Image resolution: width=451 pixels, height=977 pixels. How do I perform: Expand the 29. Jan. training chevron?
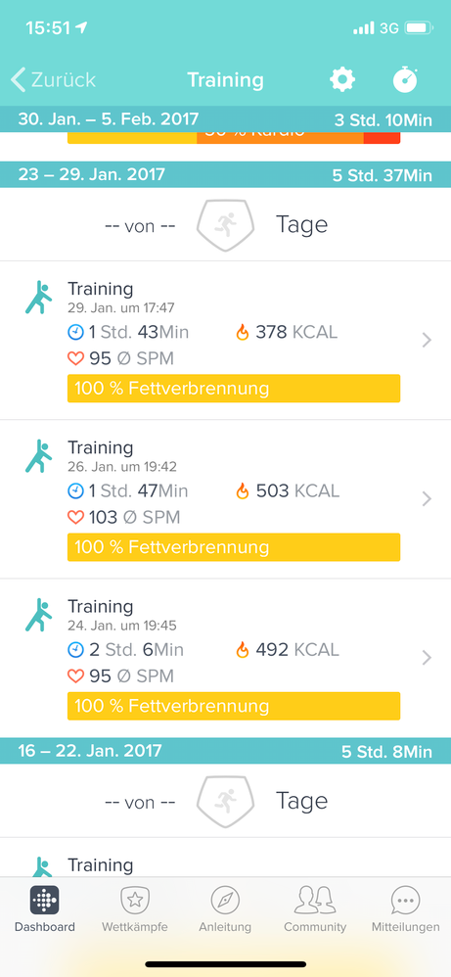click(427, 340)
